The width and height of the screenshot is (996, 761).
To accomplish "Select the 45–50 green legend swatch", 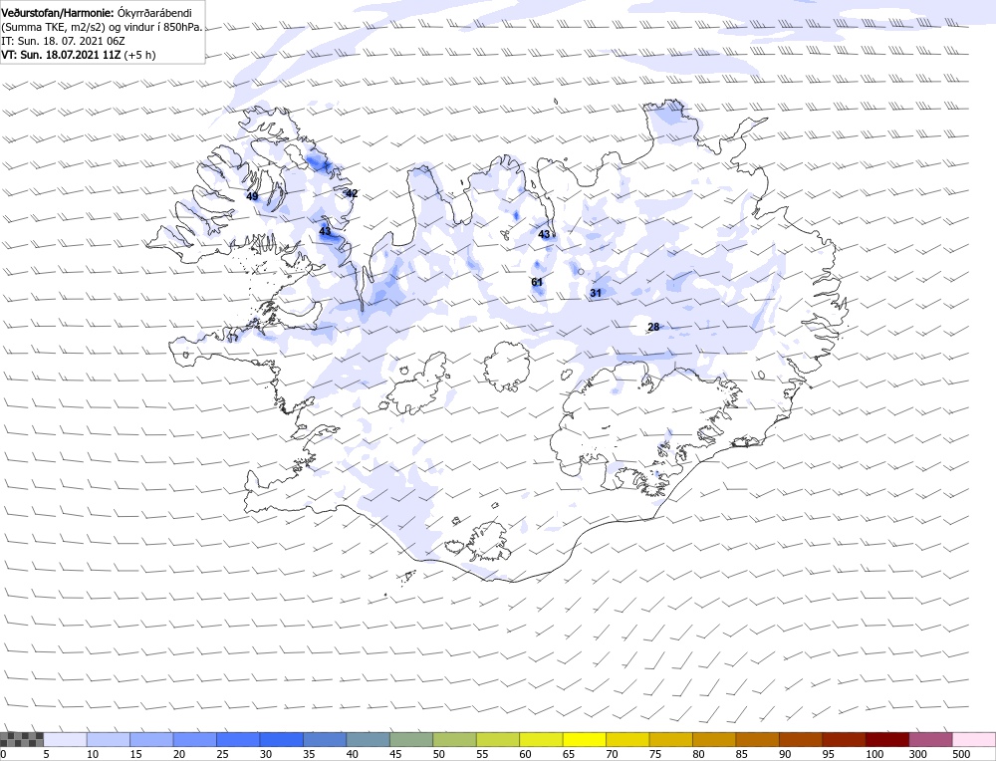I will [x=411, y=739].
